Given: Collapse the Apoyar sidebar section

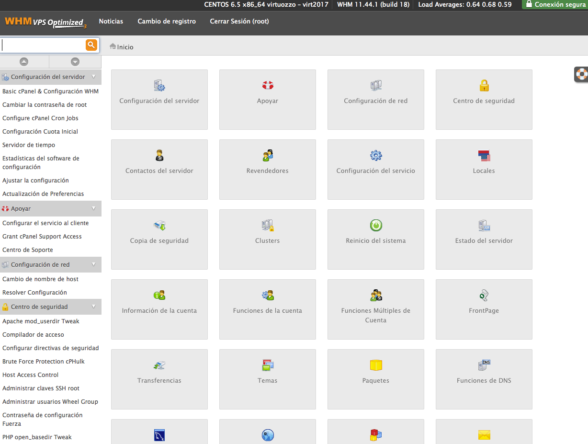Looking at the screenshot, I should [93, 208].
